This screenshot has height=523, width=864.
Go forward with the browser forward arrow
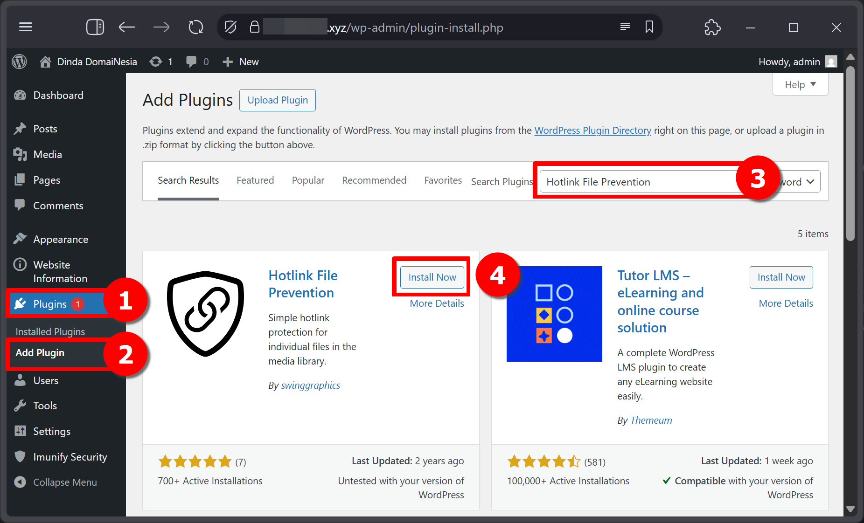point(161,27)
